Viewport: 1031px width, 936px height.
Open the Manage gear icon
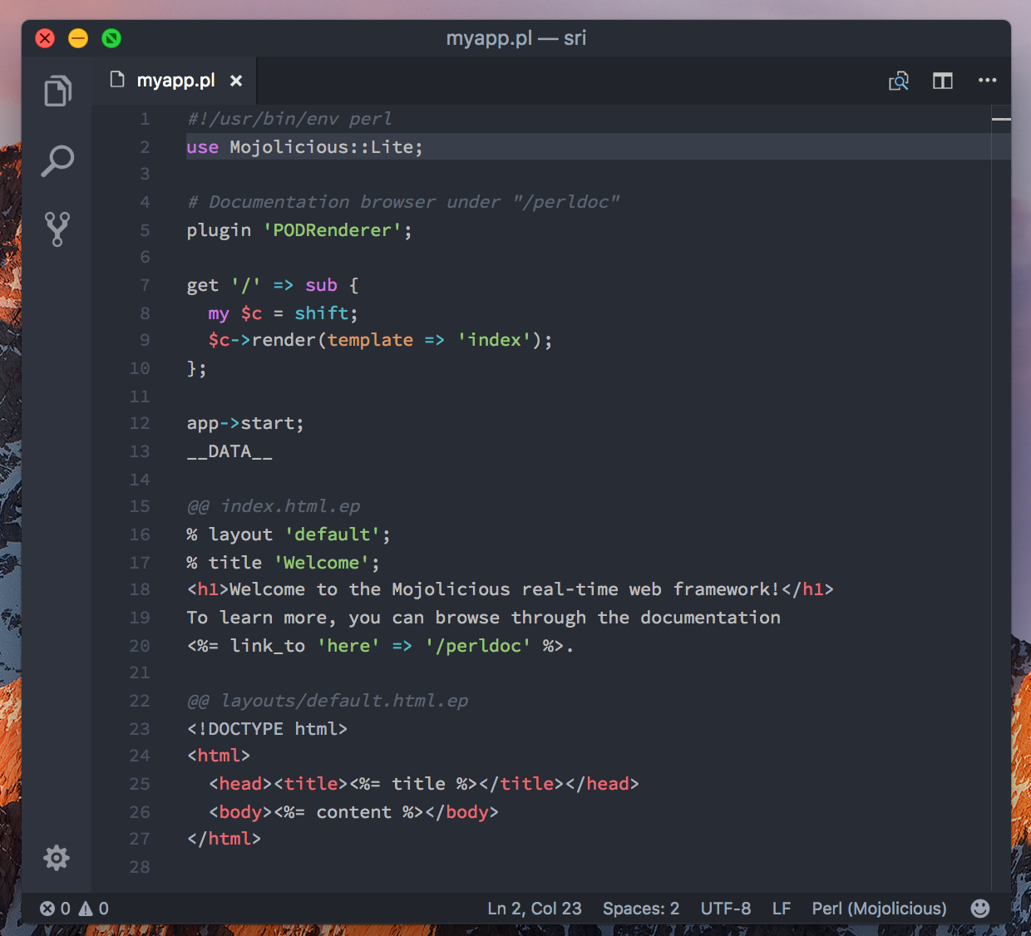click(x=57, y=857)
